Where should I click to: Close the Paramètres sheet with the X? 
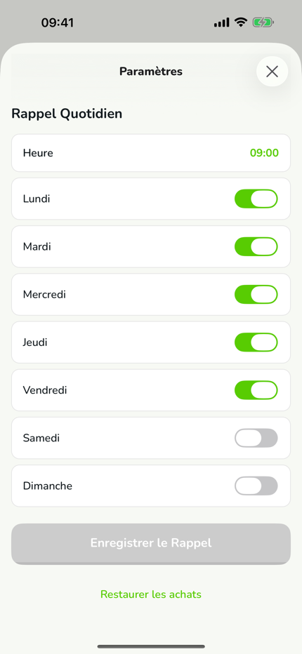pos(272,72)
